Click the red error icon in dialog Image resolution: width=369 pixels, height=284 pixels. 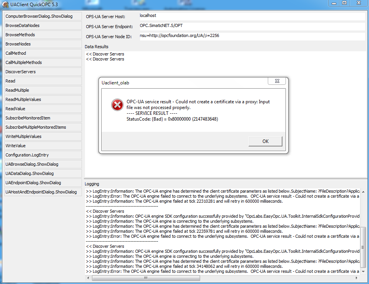pyautogui.click(x=117, y=105)
